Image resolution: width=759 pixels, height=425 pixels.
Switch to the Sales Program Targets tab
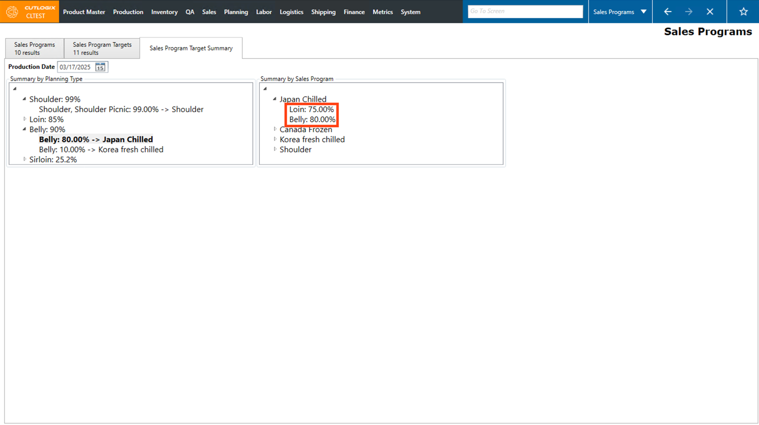pyautogui.click(x=102, y=48)
